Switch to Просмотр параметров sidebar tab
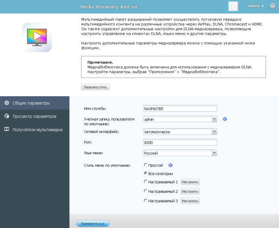 [35, 116]
